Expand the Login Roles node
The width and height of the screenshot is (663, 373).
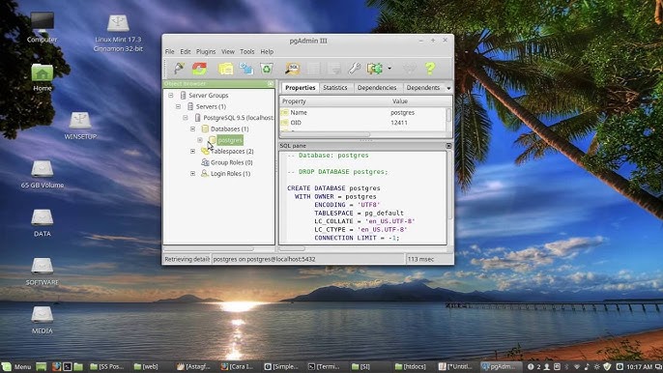tap(193, 173)
